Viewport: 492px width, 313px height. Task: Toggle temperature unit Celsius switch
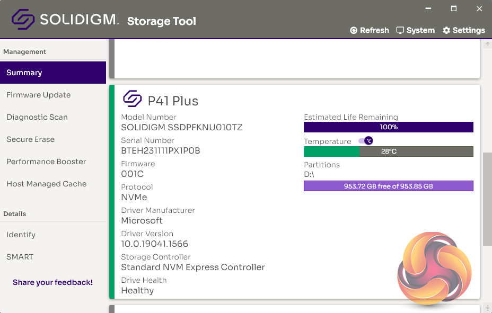pos(366,141)
